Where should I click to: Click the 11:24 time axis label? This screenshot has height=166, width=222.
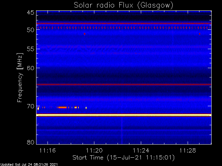tap(141, 150)
